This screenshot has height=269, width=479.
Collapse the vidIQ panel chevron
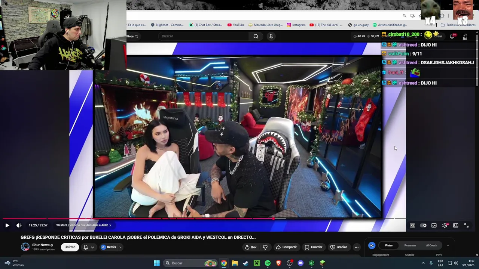(448, 245)
